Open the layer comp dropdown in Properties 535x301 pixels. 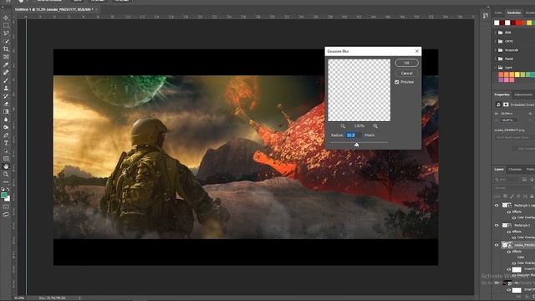[x=514, y=137]
